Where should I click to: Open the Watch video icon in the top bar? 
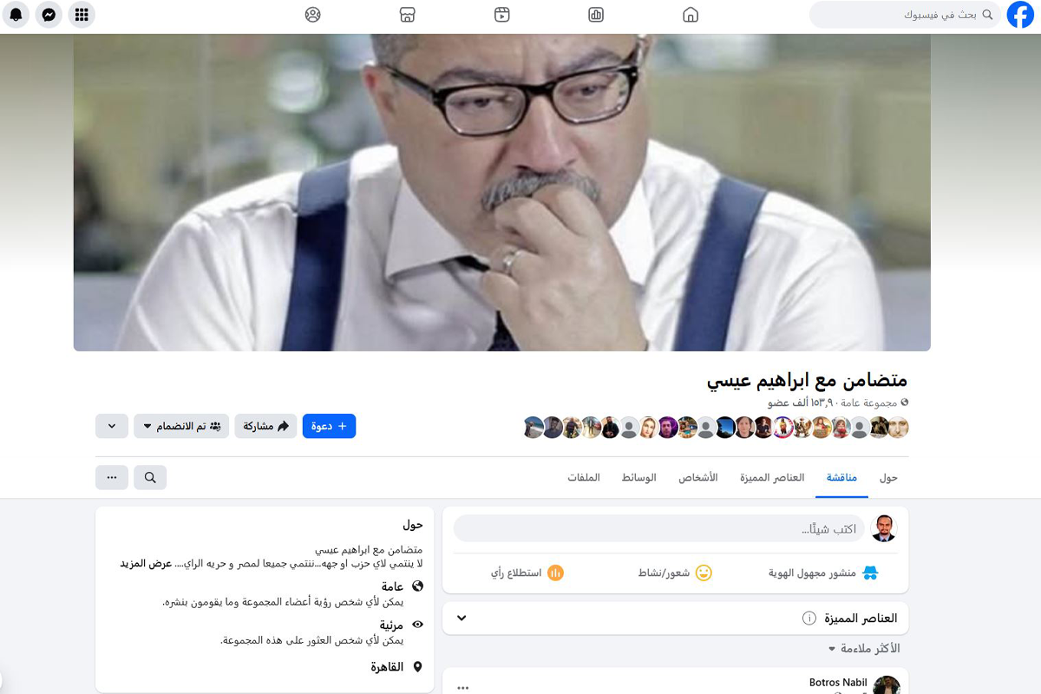(x=501, y=15)
